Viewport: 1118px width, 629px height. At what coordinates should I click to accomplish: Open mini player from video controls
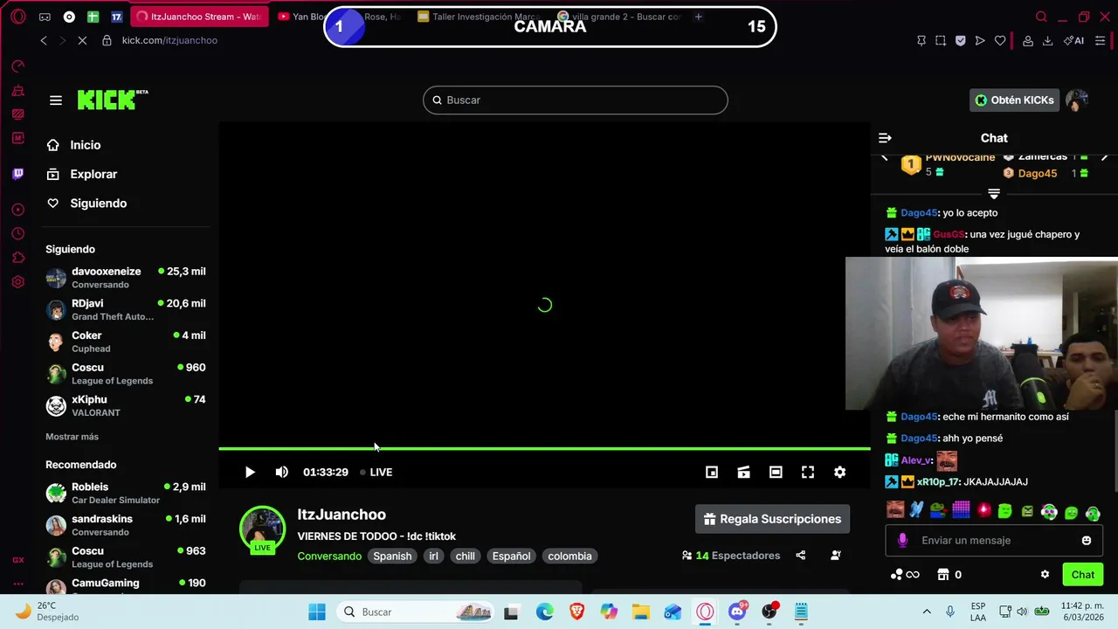[x=712, y=472]
